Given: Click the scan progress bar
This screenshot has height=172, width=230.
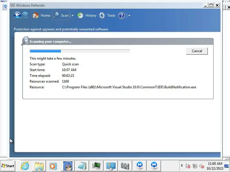Looking at the screenshot, I should (80, 51).
